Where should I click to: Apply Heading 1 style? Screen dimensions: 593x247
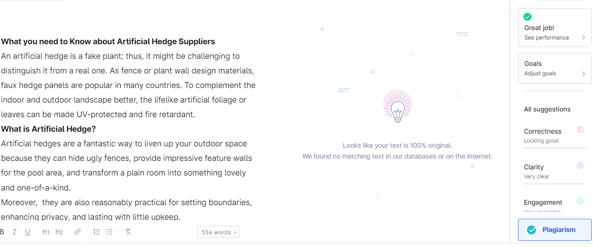coord(46,232)
